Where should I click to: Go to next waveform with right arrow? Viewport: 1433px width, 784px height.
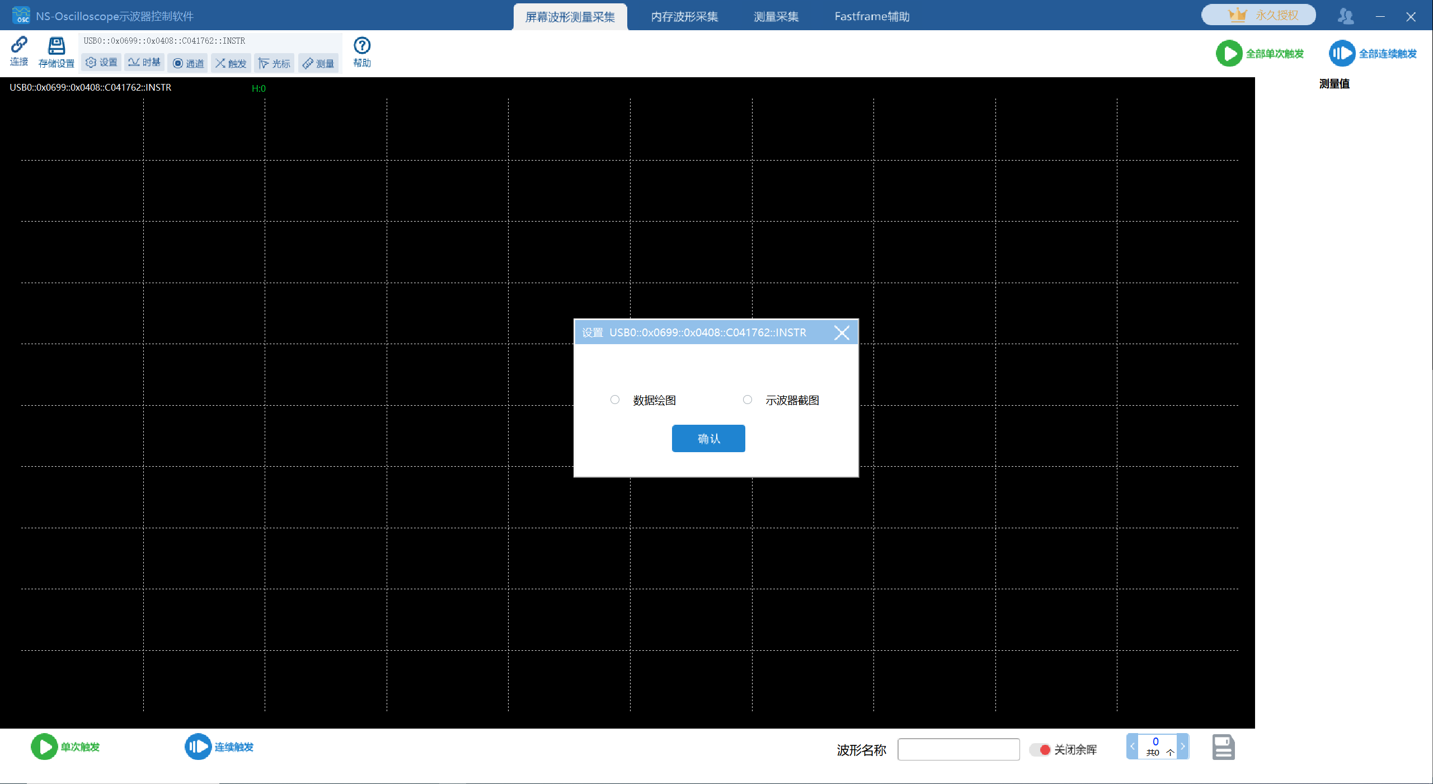1182,746
